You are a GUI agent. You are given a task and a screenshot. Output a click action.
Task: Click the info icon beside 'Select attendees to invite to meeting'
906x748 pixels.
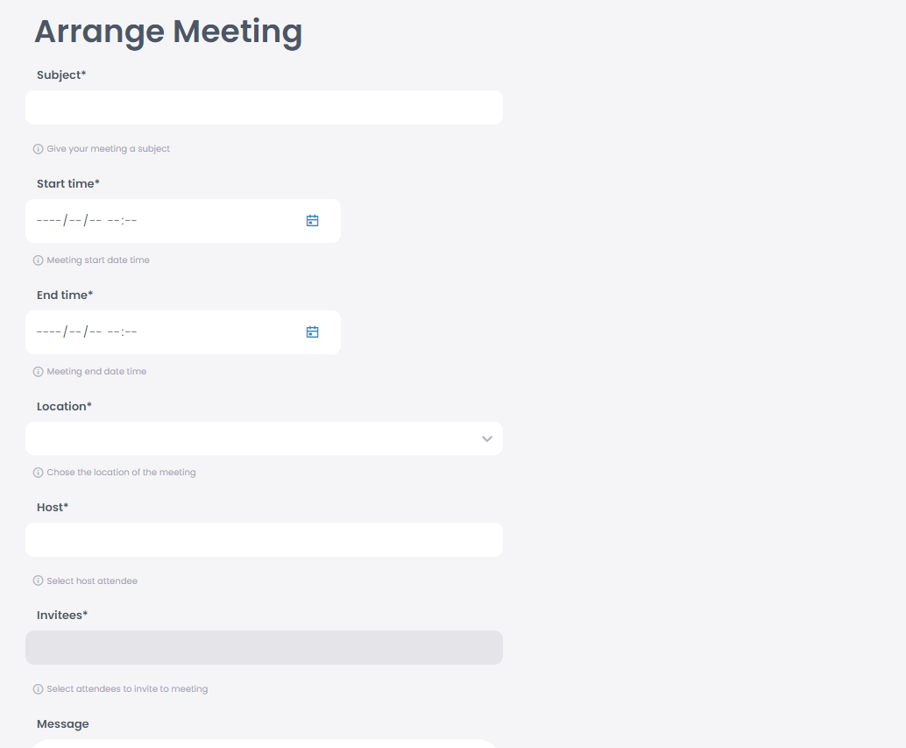coord(38,688)
